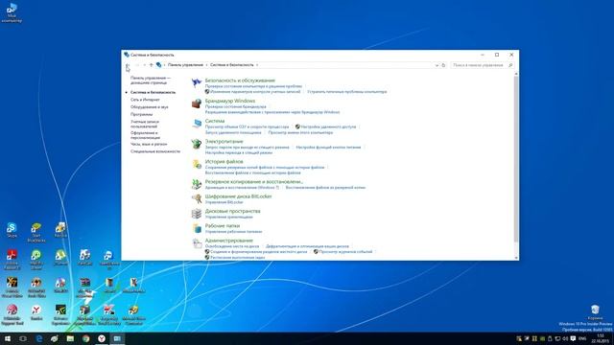The width and height of the screenshot is (614, 345).
Task: Open Шифрование диска BitLocker heading
Action: (238, 195)
